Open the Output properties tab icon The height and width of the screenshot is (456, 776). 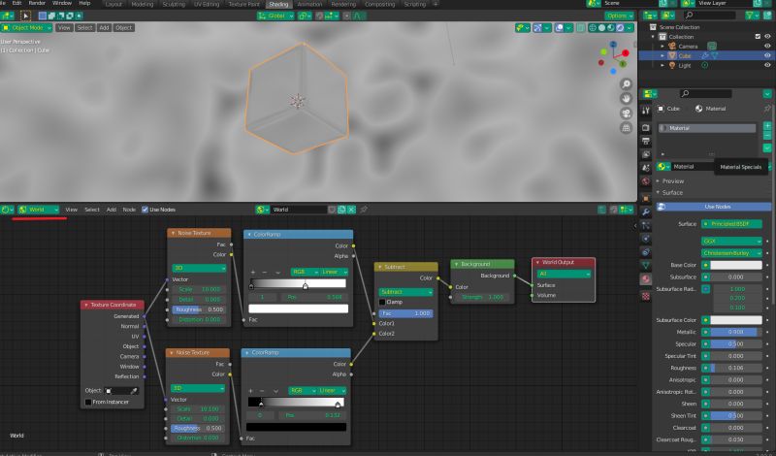[645, 141]
